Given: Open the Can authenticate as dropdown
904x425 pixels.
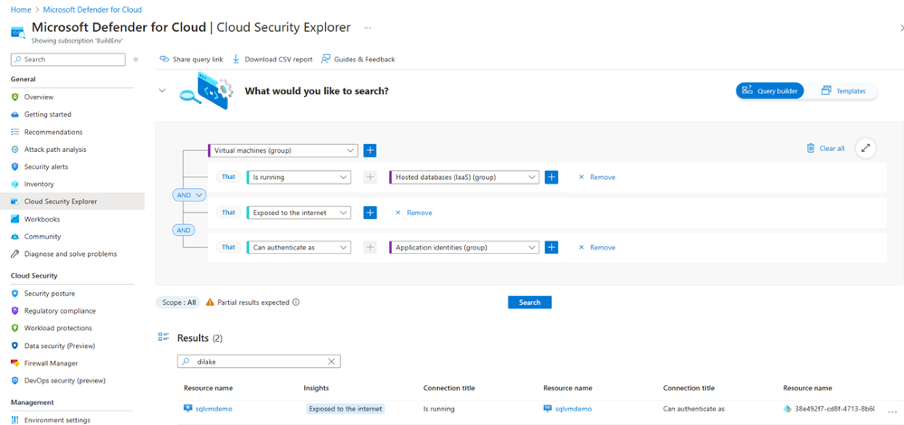Looking at the screenshot, I should [x=299, y=247].
